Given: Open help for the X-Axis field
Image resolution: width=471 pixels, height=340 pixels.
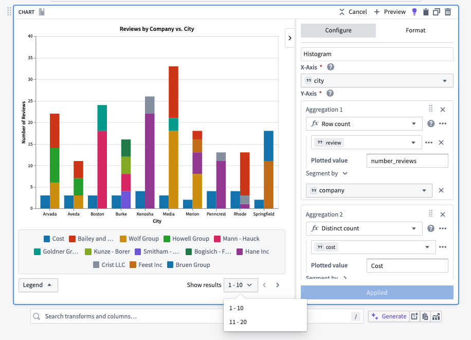Looking at the screenshot, I should pyautogui.click(x=331, y=67).
